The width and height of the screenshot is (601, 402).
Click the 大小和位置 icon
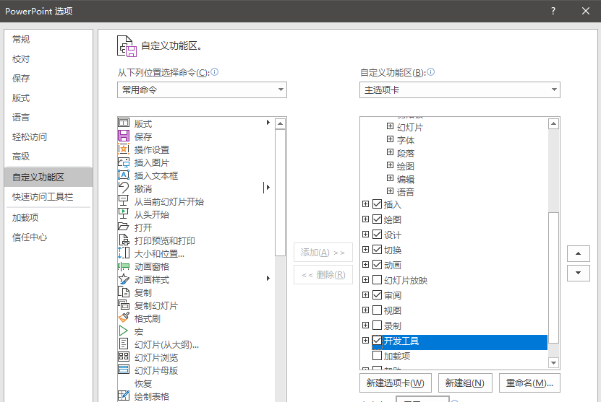[124, 253]
